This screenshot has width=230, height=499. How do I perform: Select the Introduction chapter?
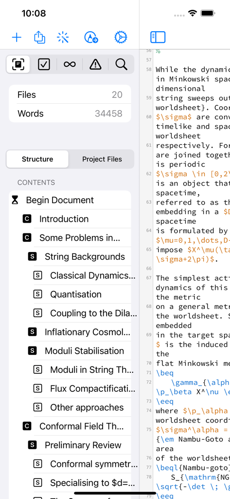(x=70, y=219)
